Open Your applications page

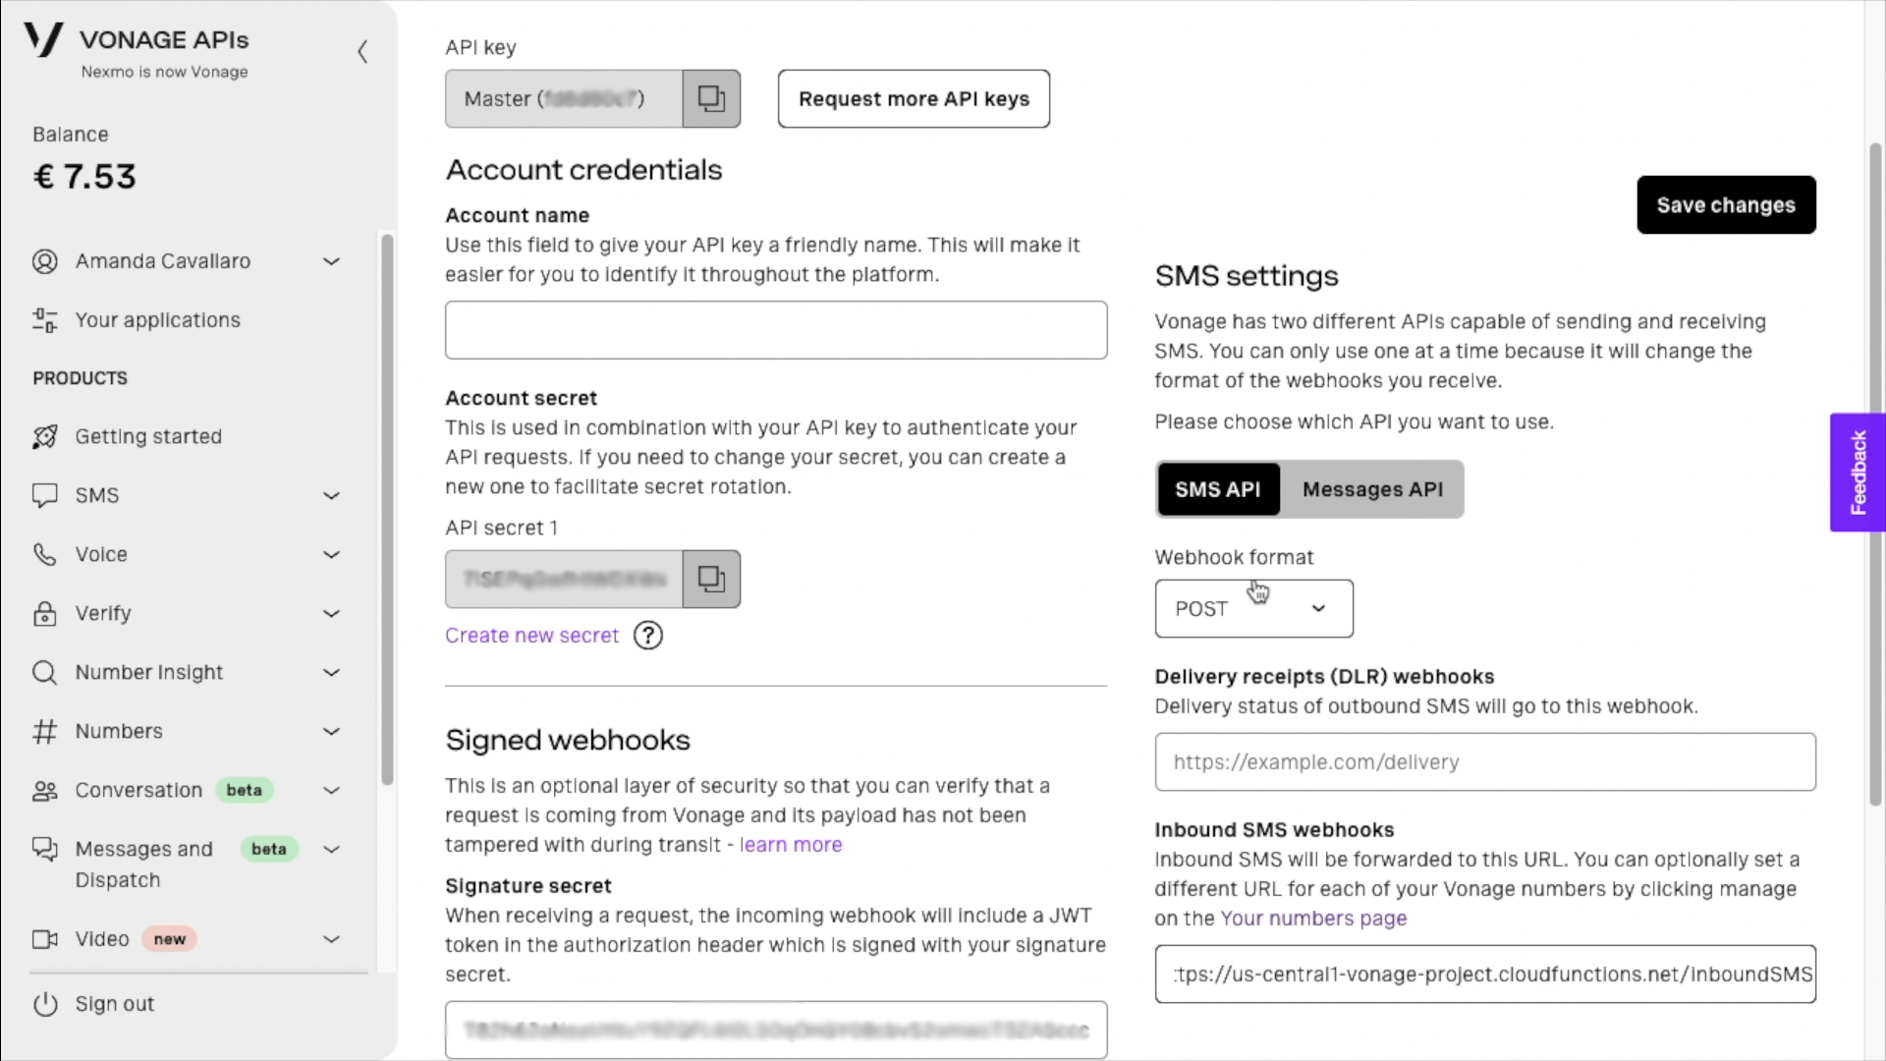pos(157,320)
